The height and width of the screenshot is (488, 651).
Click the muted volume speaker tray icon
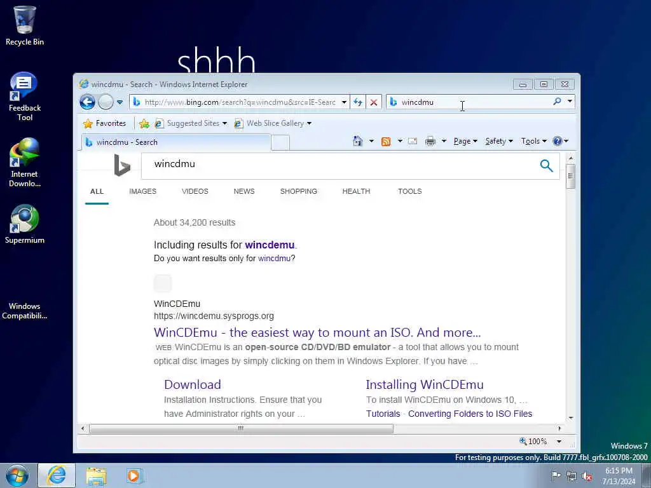coord(587,476)
